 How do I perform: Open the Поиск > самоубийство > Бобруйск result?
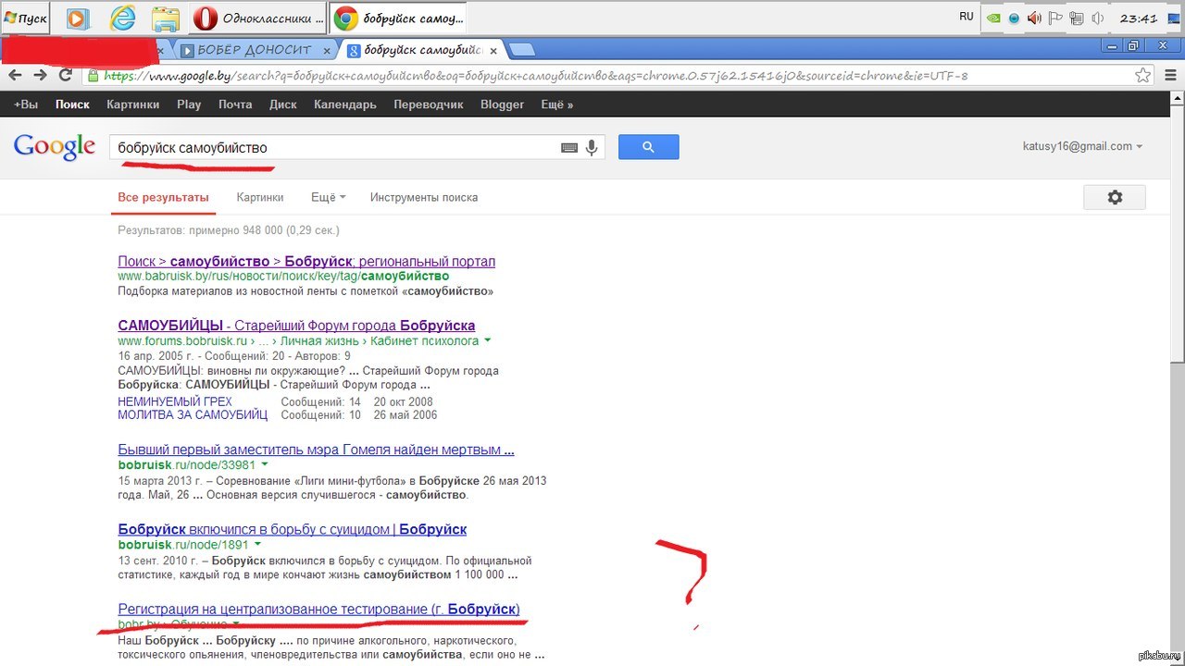click(x=306, y=262)
